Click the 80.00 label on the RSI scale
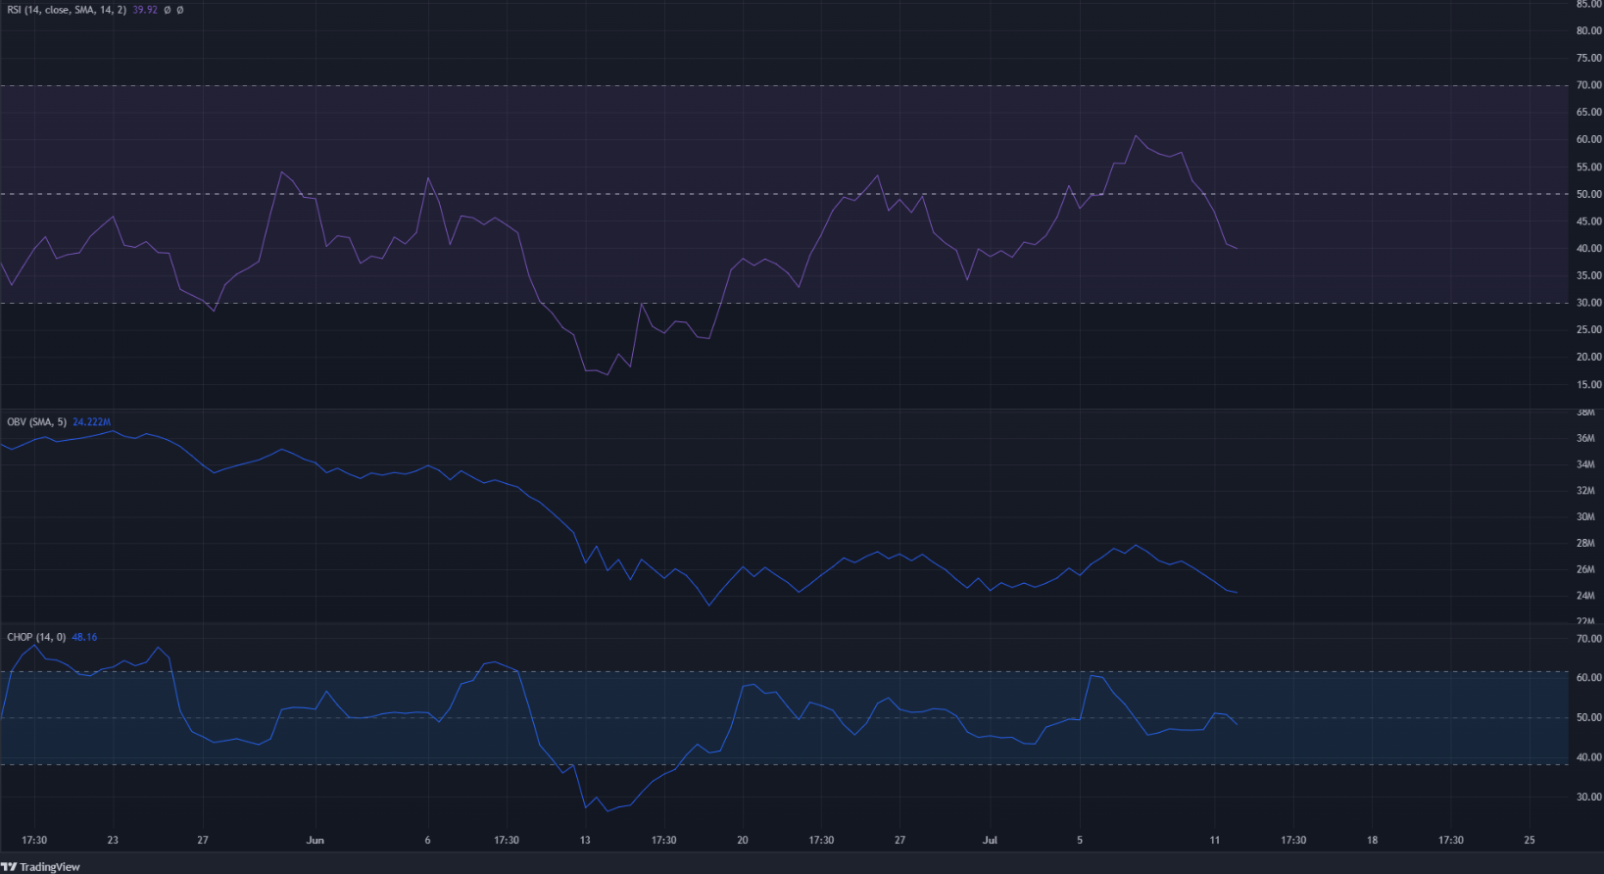This screenshot has width=1604, height=874. pyautogui.click(x=1588, y=30)
